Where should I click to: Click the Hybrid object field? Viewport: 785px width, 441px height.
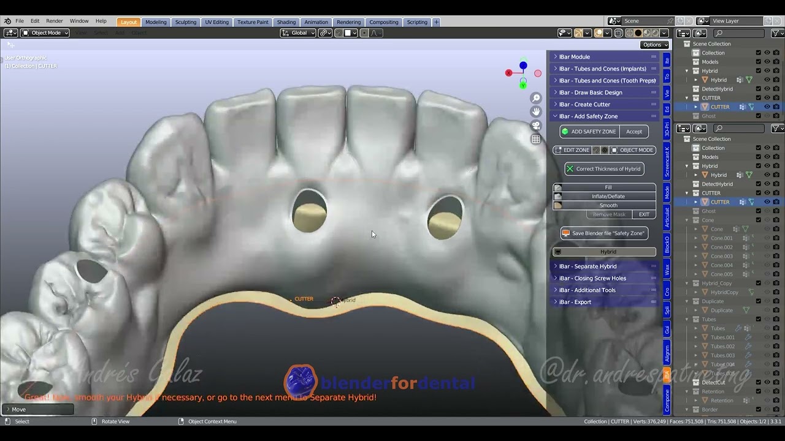point(605,252)
